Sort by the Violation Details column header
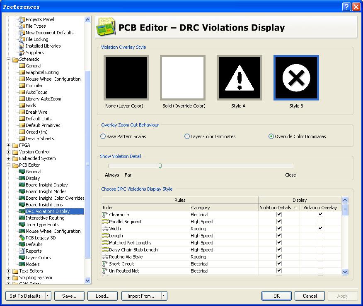 pos(279,208)
